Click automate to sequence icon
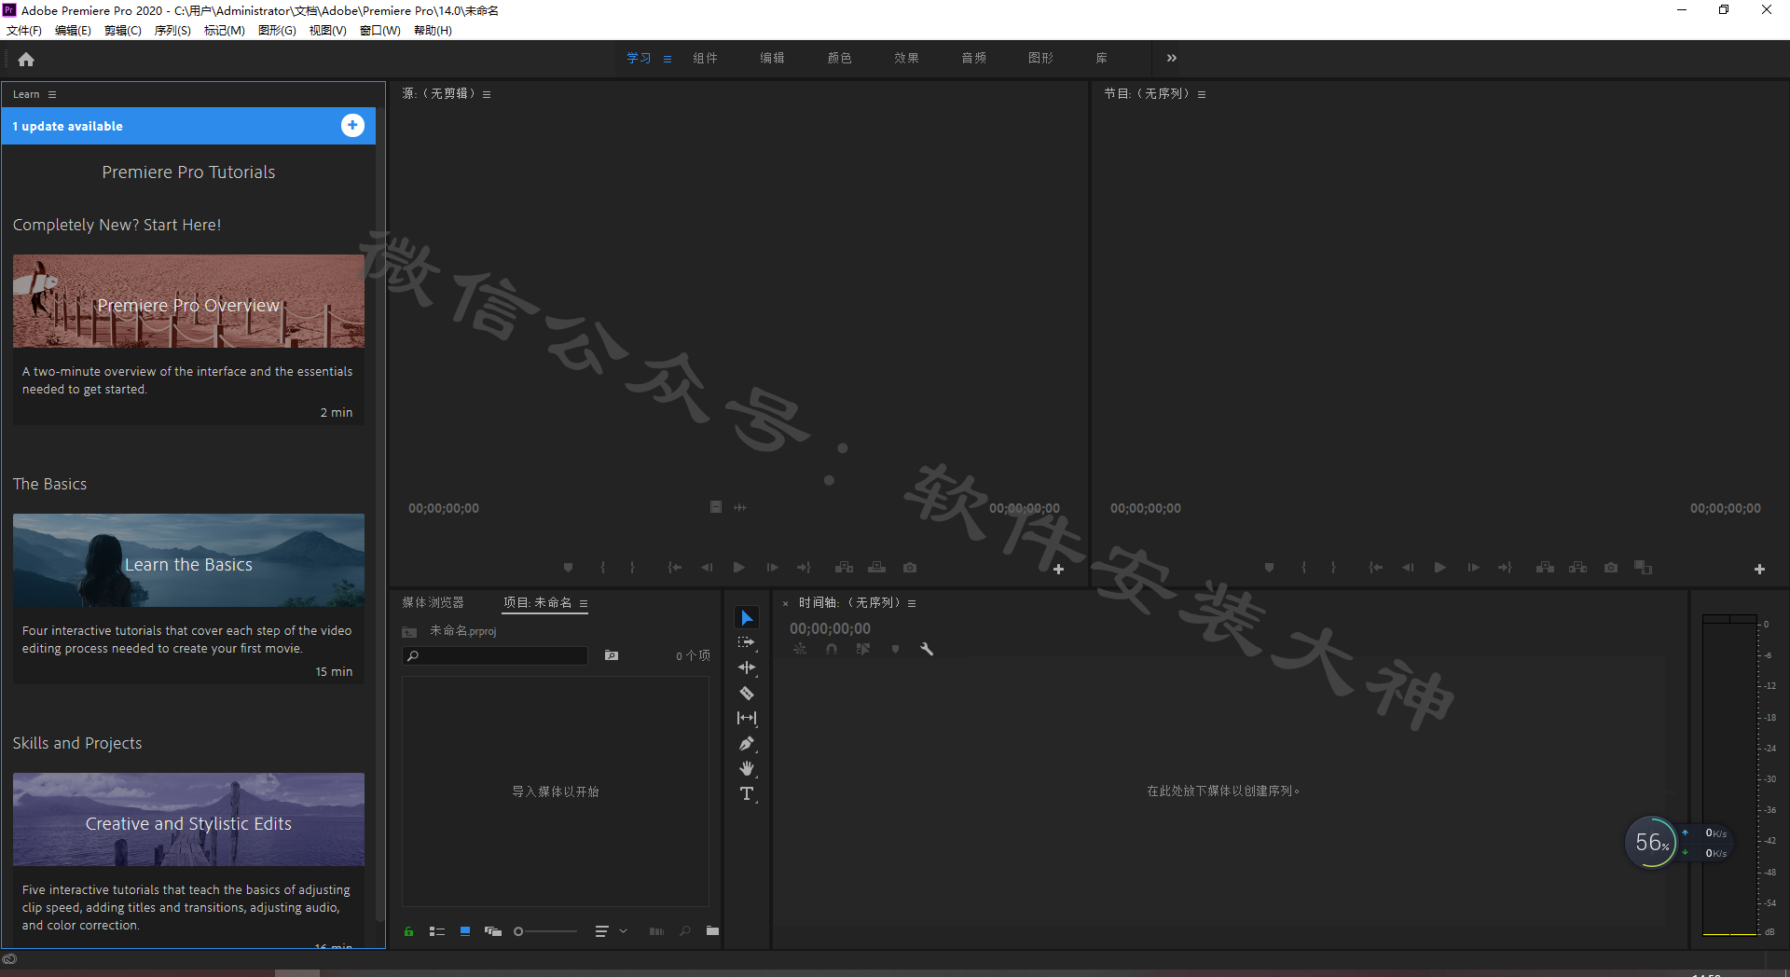The image size is (1790, 977). 657,931
